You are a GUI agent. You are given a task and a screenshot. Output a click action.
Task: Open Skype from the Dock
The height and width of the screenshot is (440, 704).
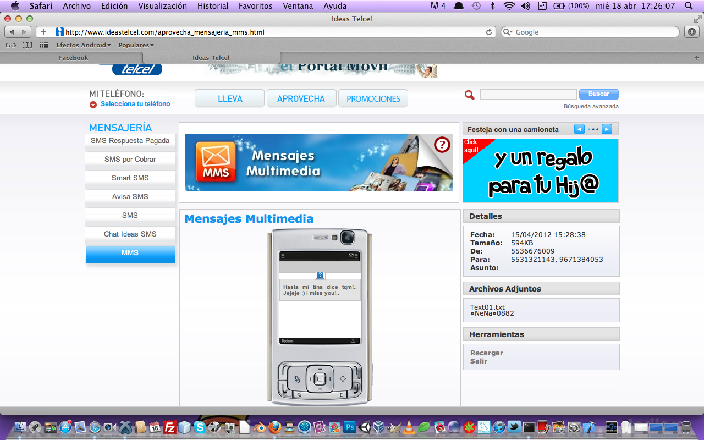(x=200, y=427)
